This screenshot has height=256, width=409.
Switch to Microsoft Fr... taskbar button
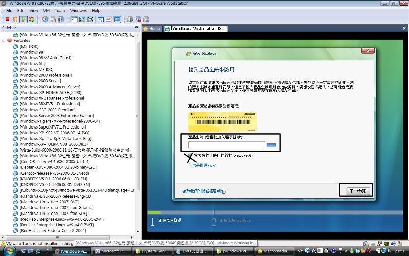[x=113, y=251]
